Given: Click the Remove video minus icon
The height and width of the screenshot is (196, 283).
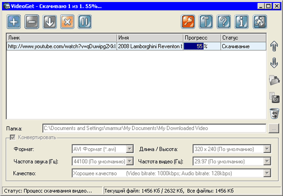Looking at the screenshot, I should coord(32,22).
